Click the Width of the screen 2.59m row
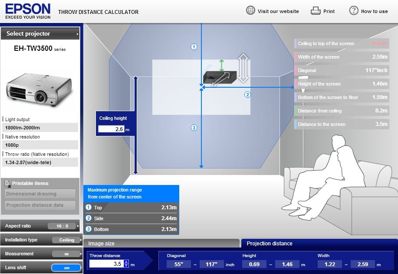The width and height of the screenshot is (398, 274). click(x=342, y=57)
